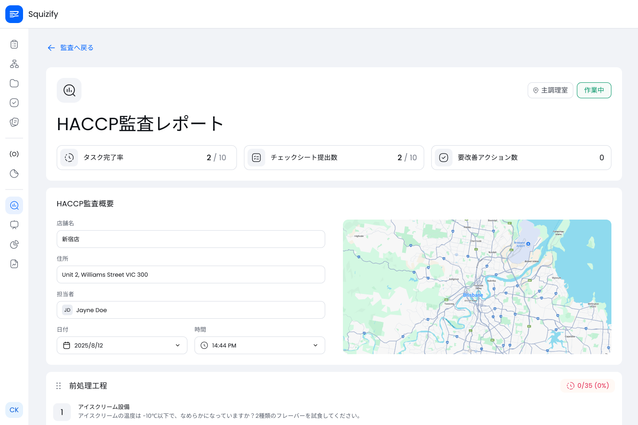This screenshot has width=638, height=425.
Task: Select the presentation board icon in sidebar
Action: (x=14, y=225)
